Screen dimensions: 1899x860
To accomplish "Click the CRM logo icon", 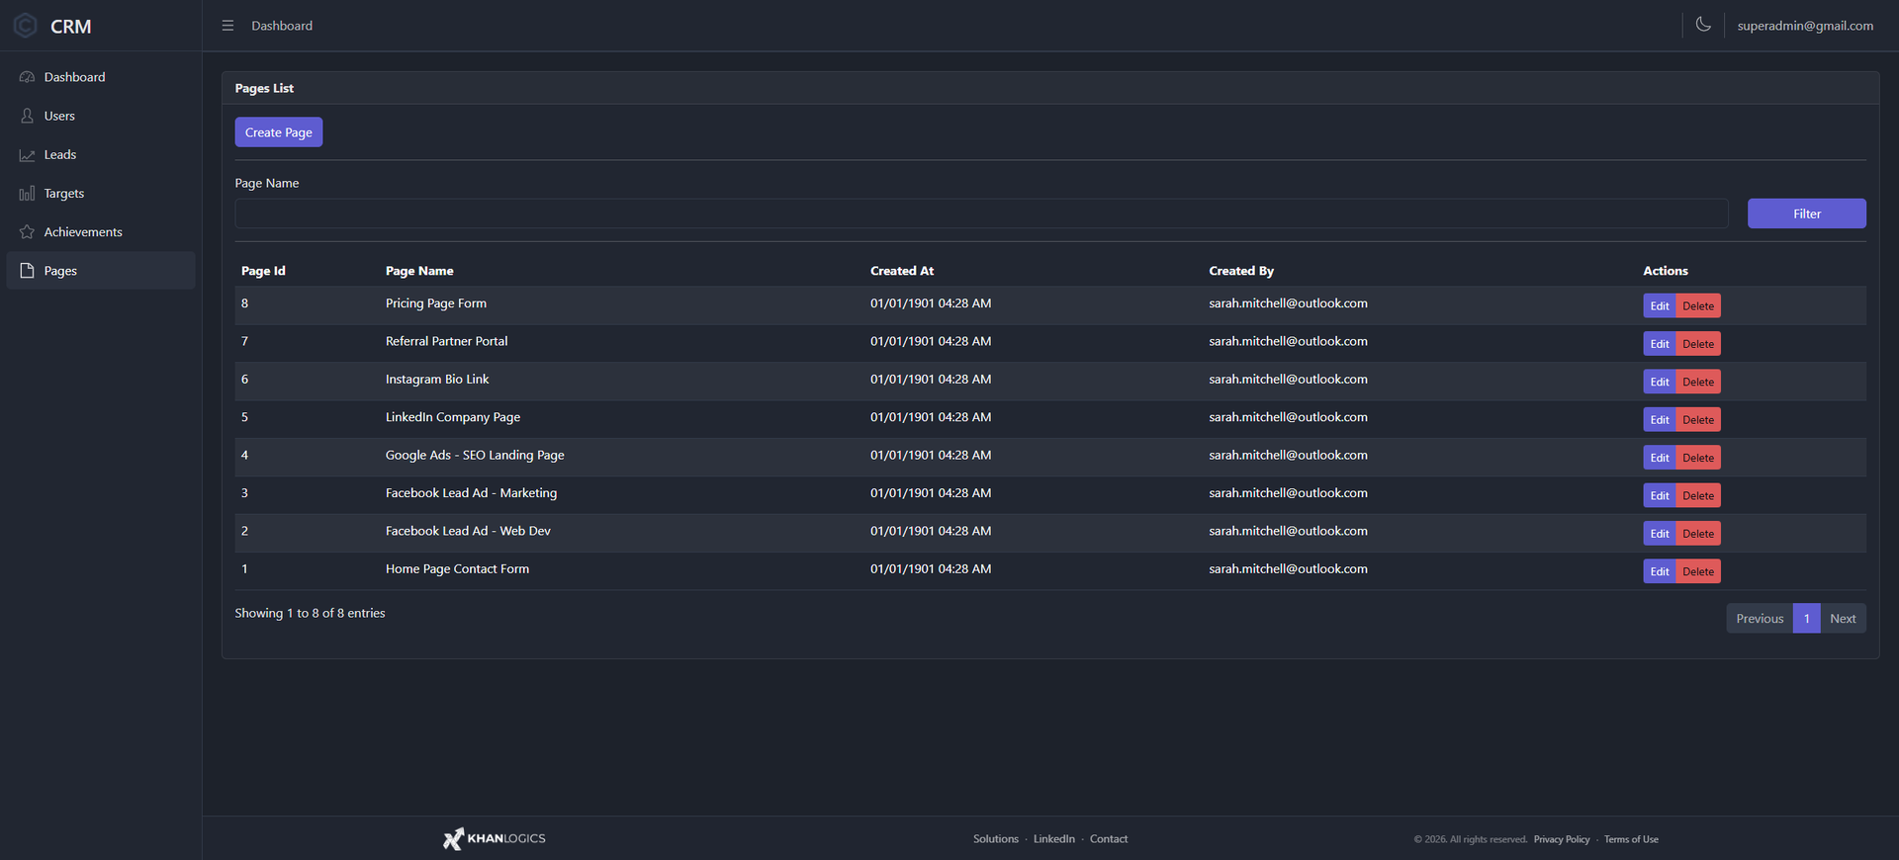I will 26,26.
